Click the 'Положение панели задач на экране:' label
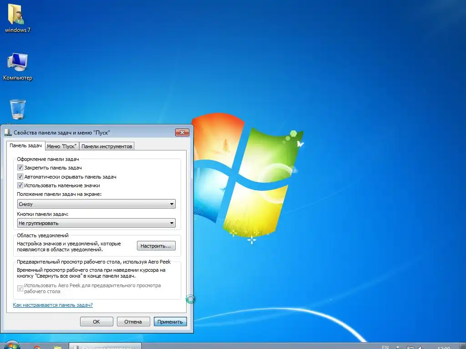466x349 pixels. point(59,194)
